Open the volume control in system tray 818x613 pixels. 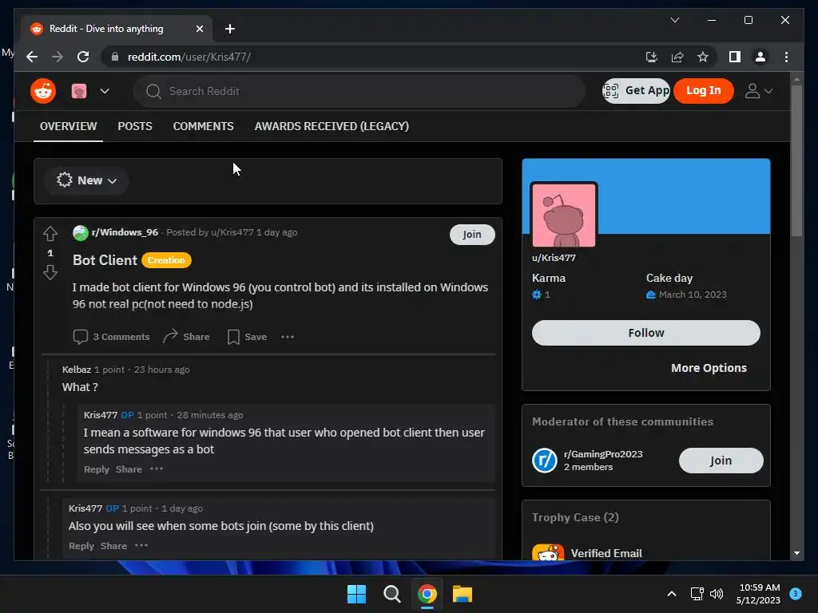(717, 594)
